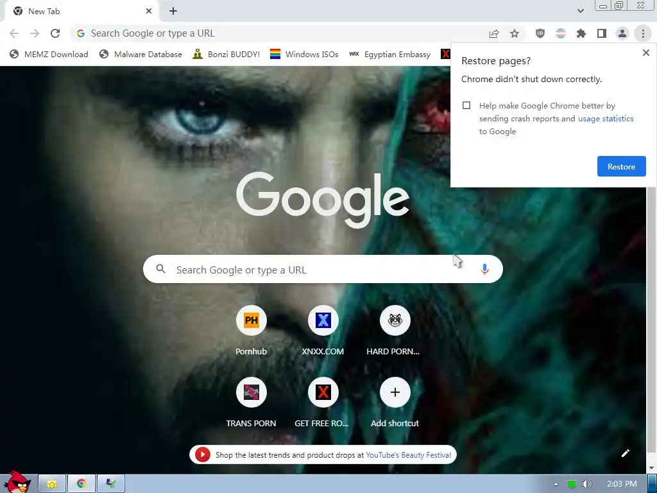Toggle the side panel icon
The height and width of the screenshot is (493, 657).
click(x=602, y=33)
